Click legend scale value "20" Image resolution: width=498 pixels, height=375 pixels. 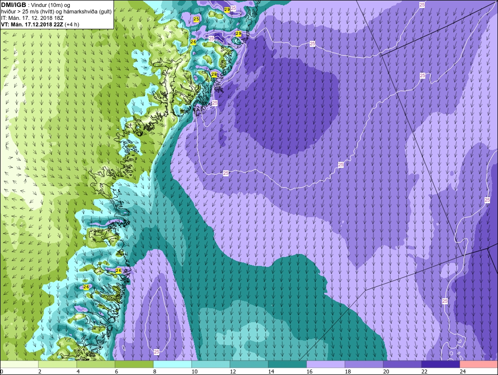click(x=386, y=372)
